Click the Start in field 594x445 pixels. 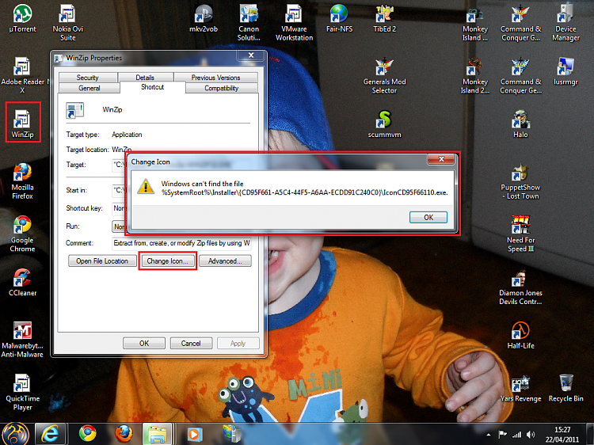click(120, 190)
